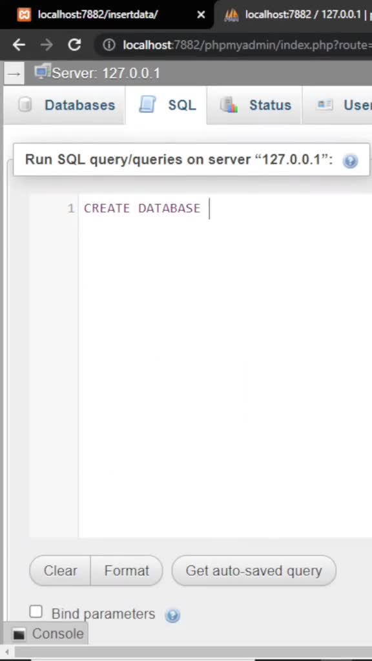372x661 pixels.
Task: Open the Databases tab
Action: click(x=67, y=105)
